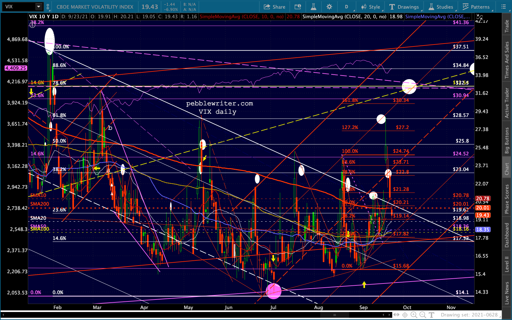Select the text drawing tool icon
Image resolution: width=512 pixels, height=320 pixels.
tap(432, 315)
